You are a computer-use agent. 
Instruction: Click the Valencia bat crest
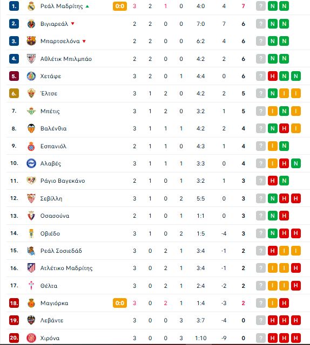coord(31,128)
